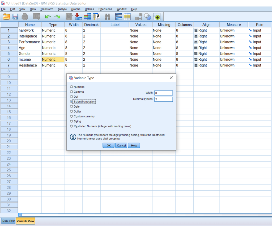Screen dimensions: 272x226
Task: Select the Scientific notation radio button
Action: pyautogui.click(x=71, y=101)
